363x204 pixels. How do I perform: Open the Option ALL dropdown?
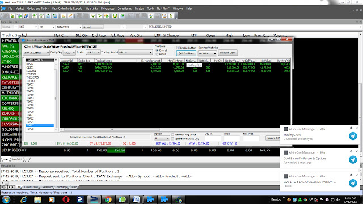(162, 138)
